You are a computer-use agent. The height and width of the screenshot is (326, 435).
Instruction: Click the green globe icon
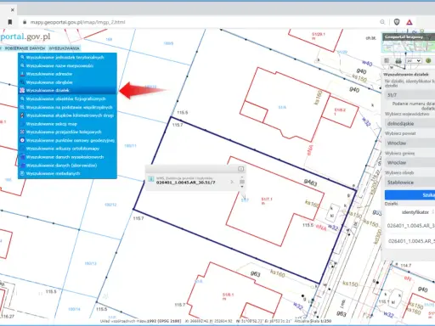point(428,60)
